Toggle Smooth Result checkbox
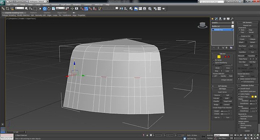 pos(239,89)
